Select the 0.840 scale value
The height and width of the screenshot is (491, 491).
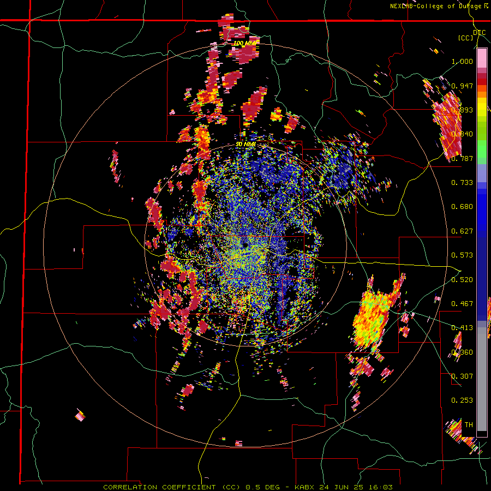(462, 134)
